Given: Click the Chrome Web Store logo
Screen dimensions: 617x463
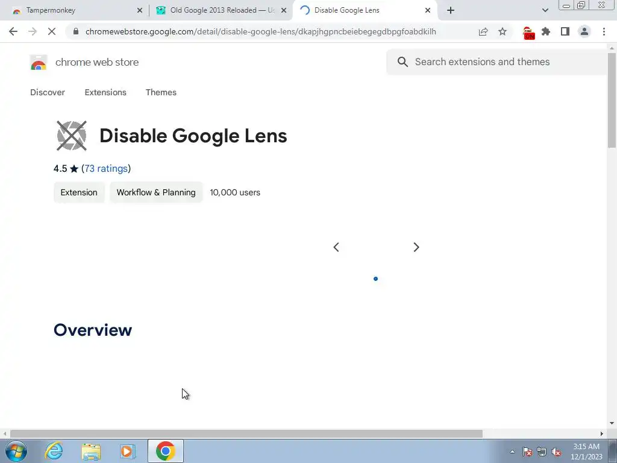Looking at the screenshot, I should point(39,62).
